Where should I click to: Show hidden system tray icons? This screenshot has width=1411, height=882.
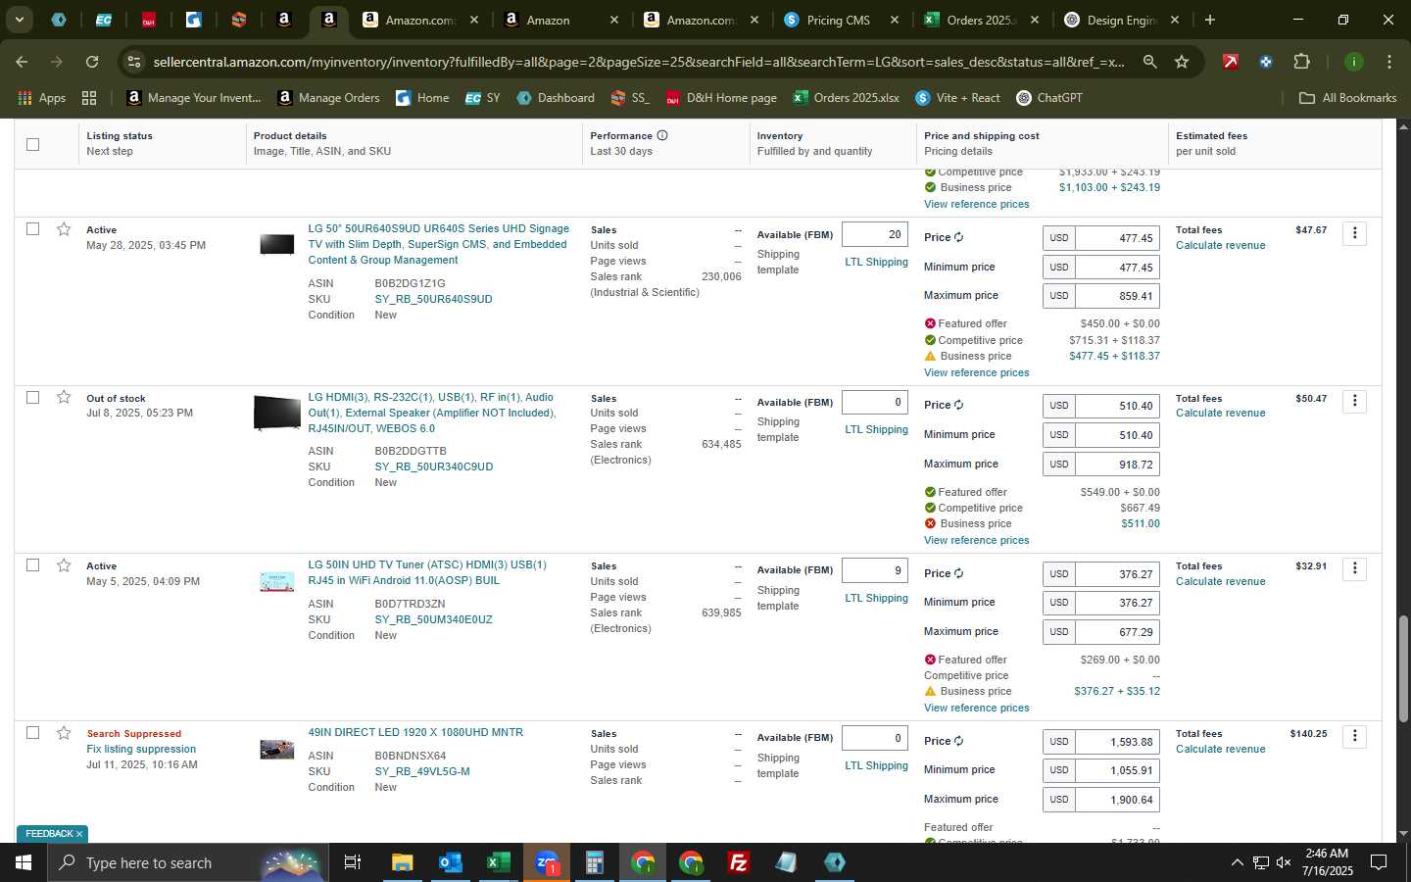coord(1237,862)
